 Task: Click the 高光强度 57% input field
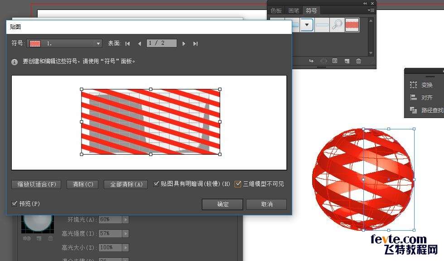pos(110,233)
